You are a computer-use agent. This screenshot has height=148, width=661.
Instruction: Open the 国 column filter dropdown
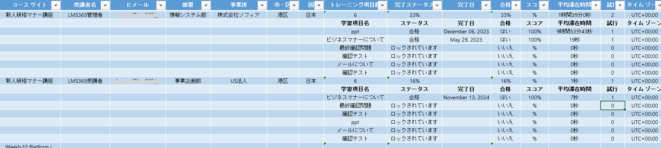(319, 5)
